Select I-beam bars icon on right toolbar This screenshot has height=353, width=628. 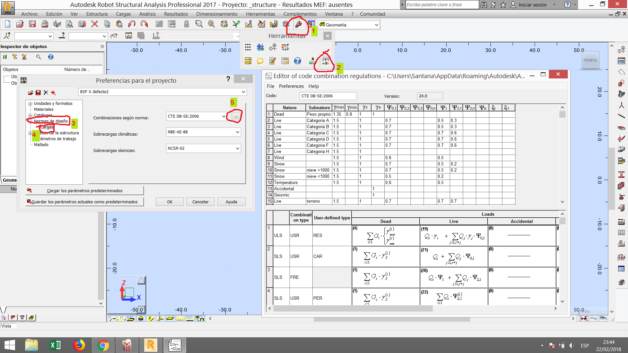(x=621, y=175)
